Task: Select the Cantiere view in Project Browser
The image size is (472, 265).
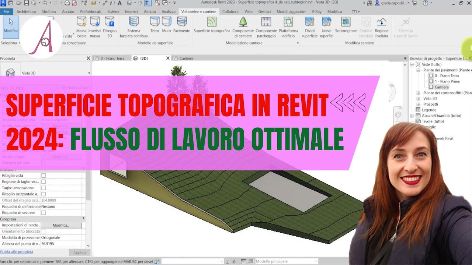Action: [441, 87]
